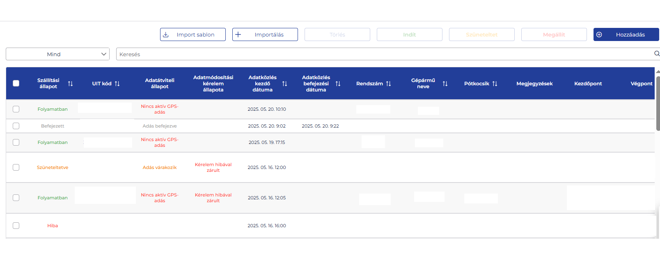Click the table's vertical scrollbar
Viewport: 660px width, 258px height.
pos(658,103)
